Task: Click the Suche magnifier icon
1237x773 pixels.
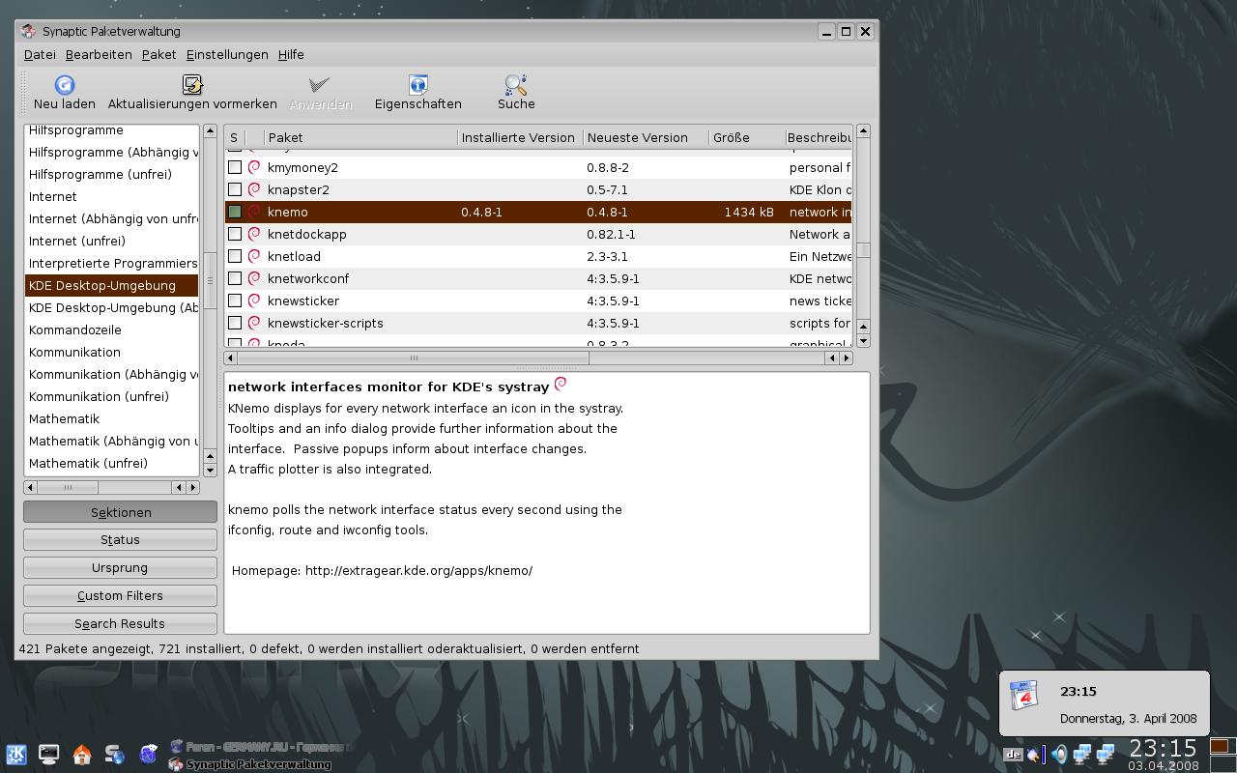Action: [x=516, y=85]
